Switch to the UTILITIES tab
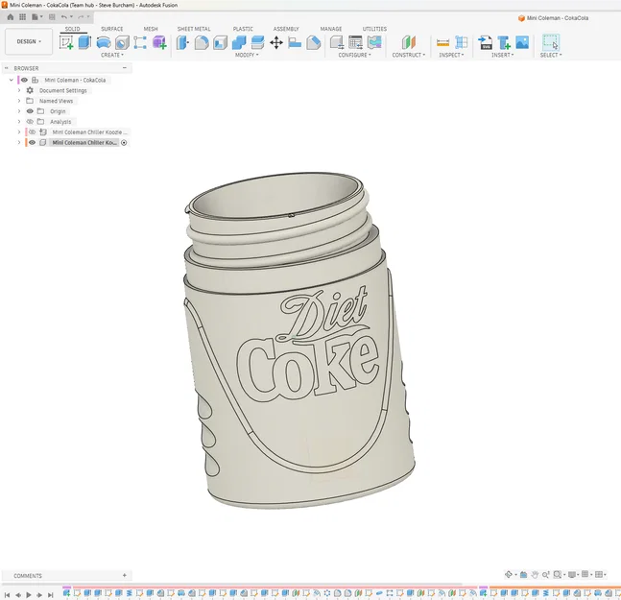Viewport: 621px width, 600px height. (374, 29)
